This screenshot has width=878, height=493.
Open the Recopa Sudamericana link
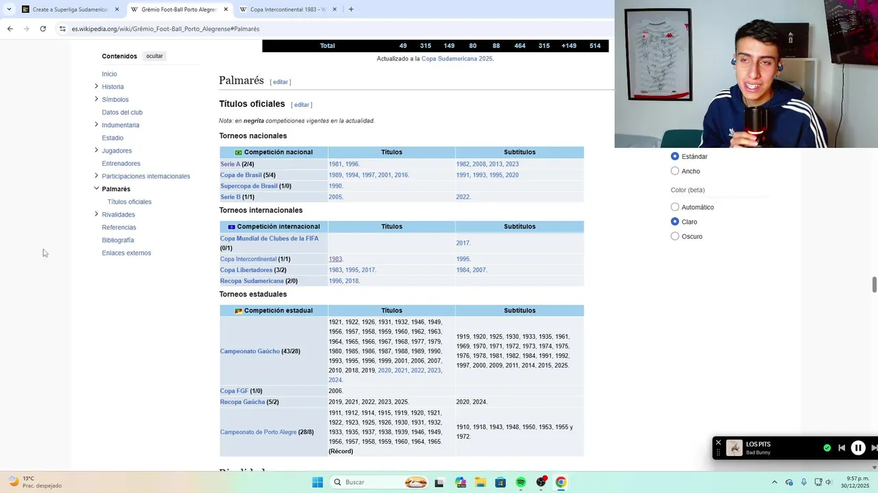252,281
